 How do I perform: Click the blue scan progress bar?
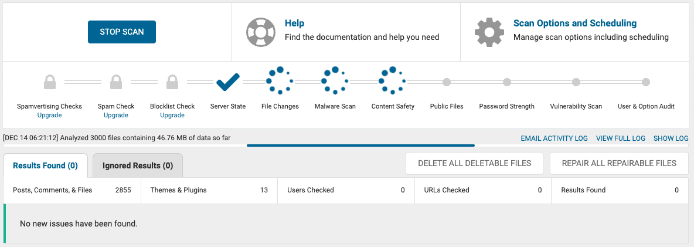click(x=360, y=145)
